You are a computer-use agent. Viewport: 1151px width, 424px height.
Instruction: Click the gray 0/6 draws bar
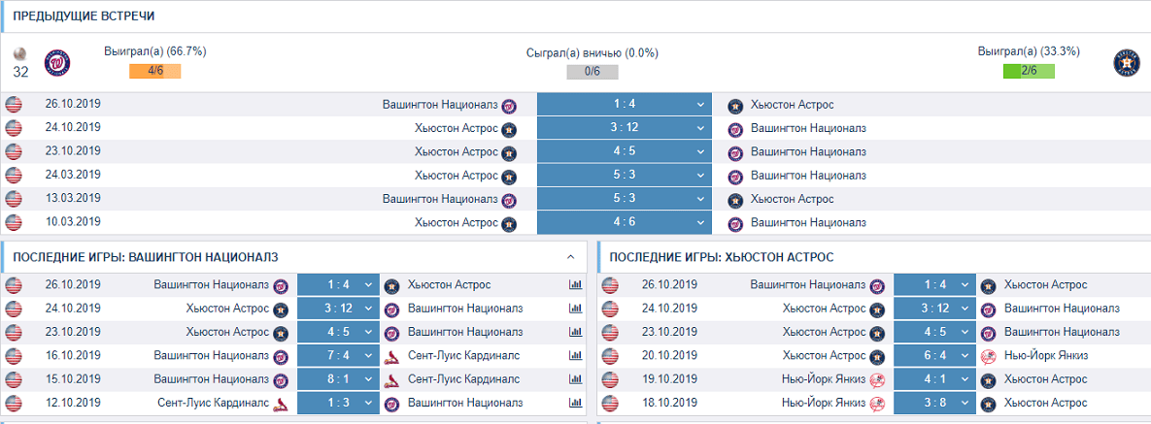click(x=592, y=72)
